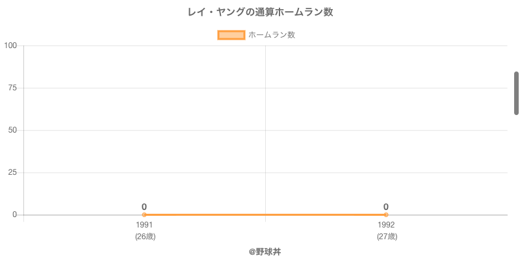
Task: Click the 100 y-axis tick label
Action: pos(10,45)
